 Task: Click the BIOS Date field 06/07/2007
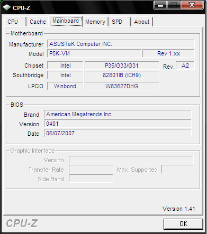click(118, 133)
